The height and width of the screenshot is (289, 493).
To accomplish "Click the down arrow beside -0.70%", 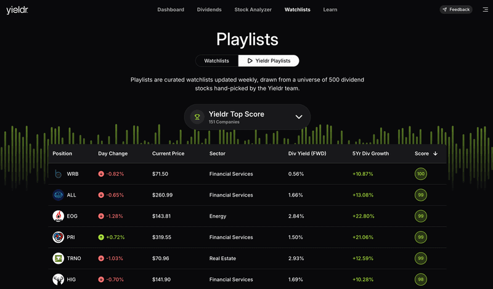I will [x=101, y=279].
